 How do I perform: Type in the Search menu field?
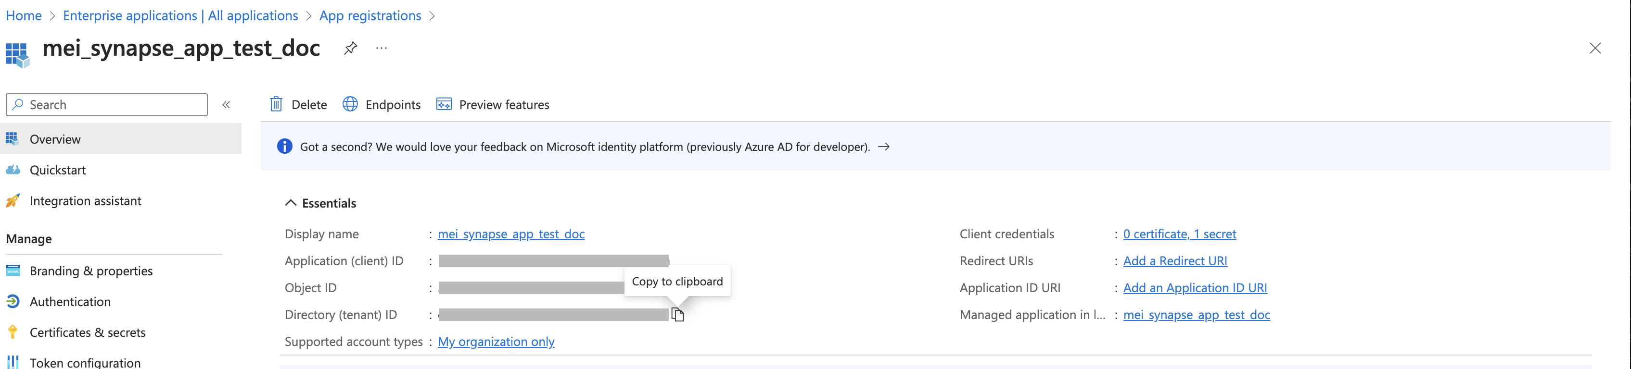point(114,105)
